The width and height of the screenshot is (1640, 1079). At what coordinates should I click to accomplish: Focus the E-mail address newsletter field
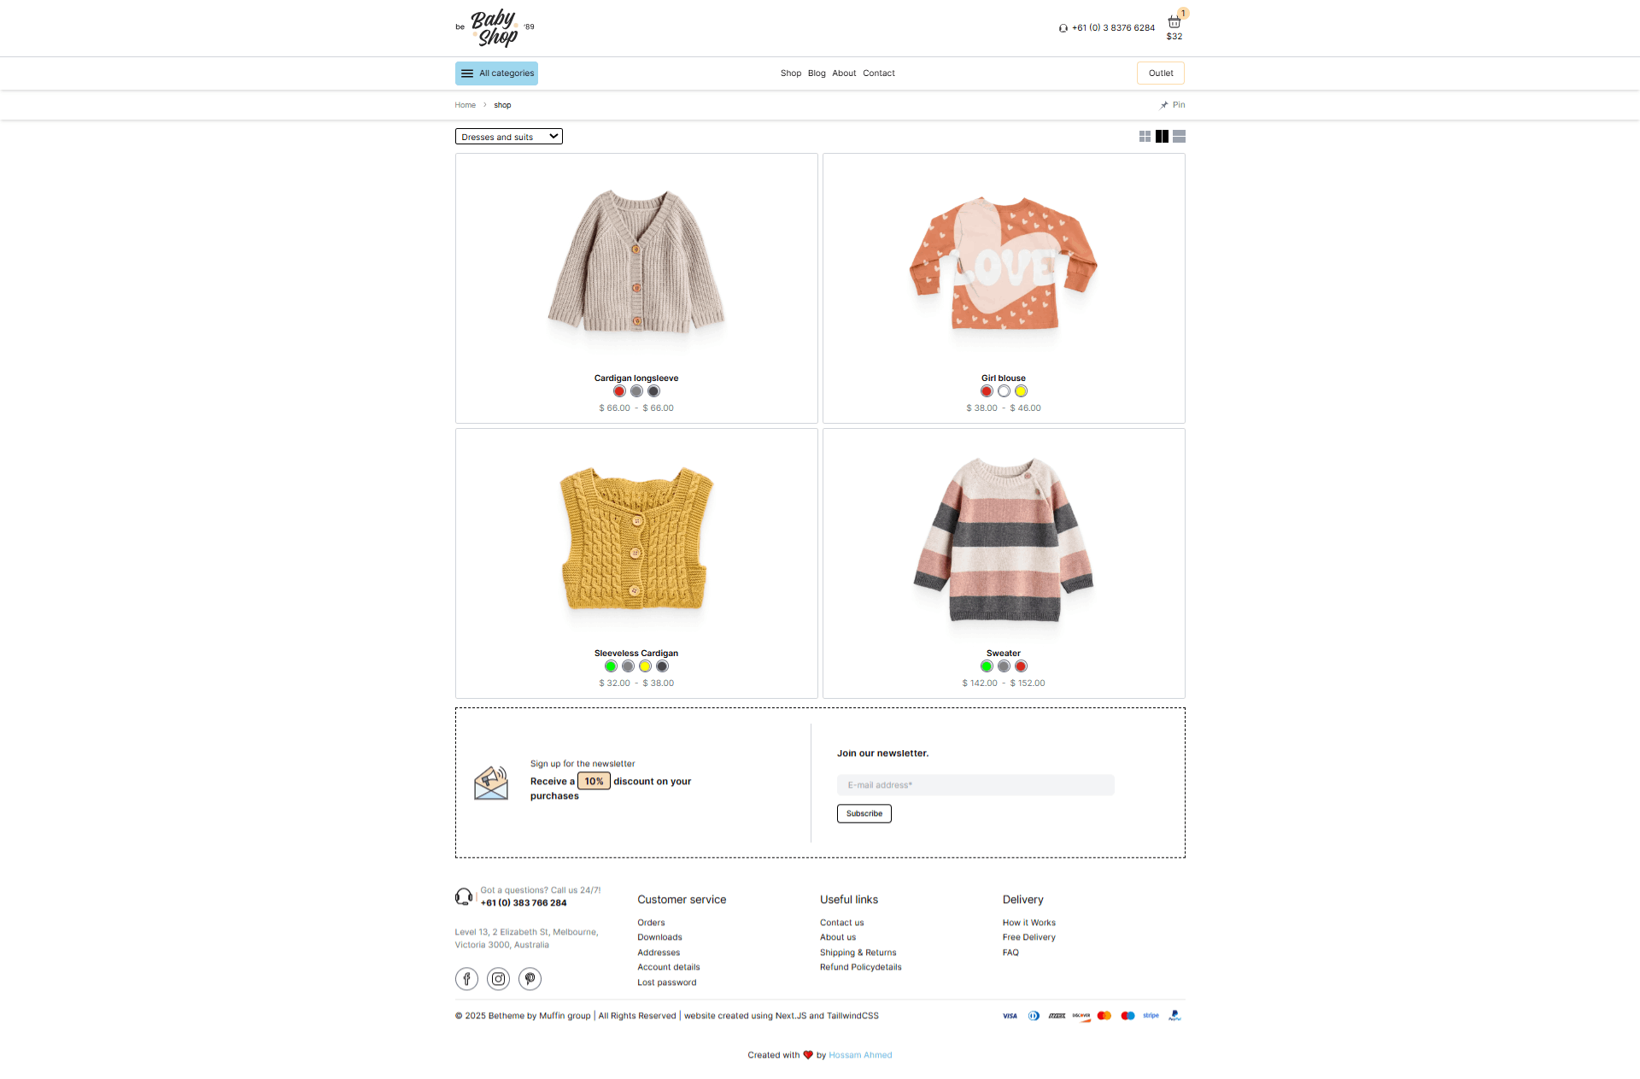(x=975, y=785)
